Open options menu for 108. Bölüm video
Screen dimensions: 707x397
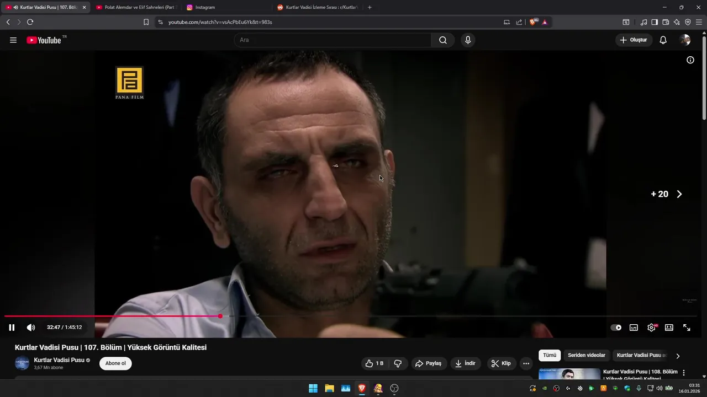click(684, 373)
